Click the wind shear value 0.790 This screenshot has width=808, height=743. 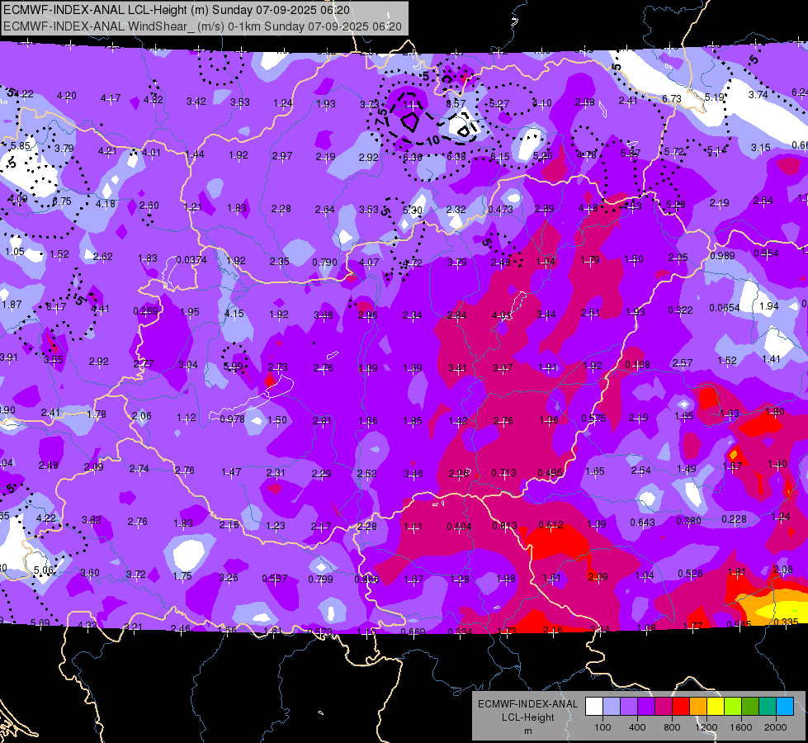tap(324, 263)
